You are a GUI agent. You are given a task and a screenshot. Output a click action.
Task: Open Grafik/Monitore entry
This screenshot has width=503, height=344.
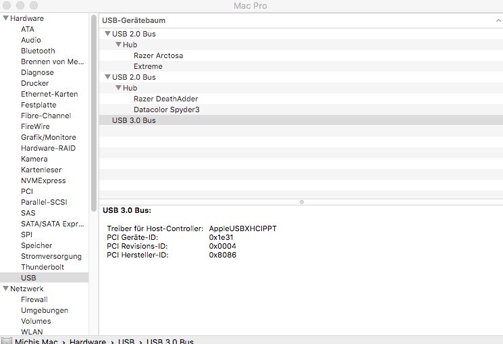coord(49,137)
